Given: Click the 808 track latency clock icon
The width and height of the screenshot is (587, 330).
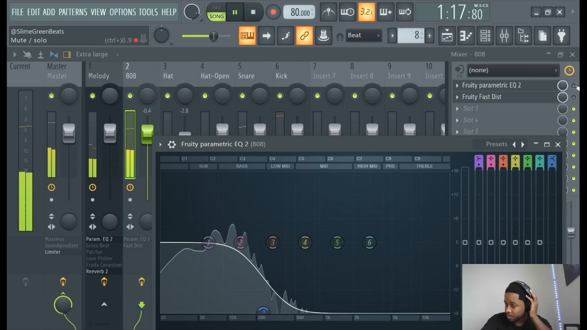Looking at the screenshot, I should point(130,187).
